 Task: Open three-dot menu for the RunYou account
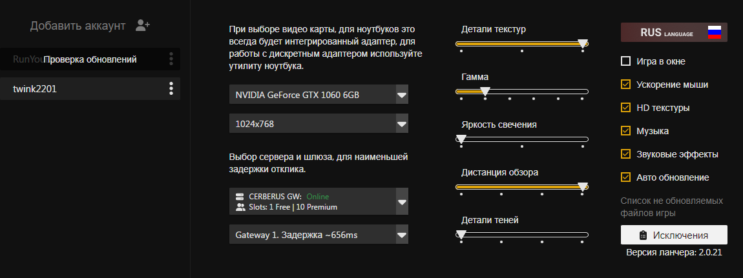click(x=171, y=59)
